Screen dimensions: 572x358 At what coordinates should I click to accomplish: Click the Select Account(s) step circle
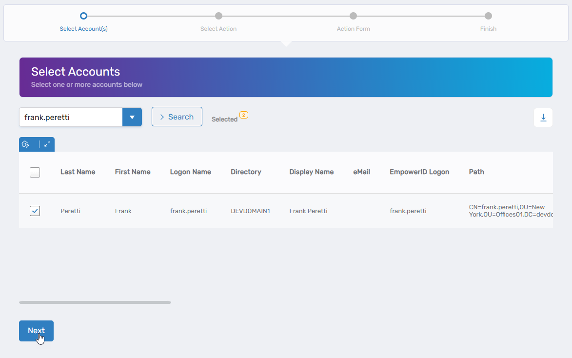point(83,16)
